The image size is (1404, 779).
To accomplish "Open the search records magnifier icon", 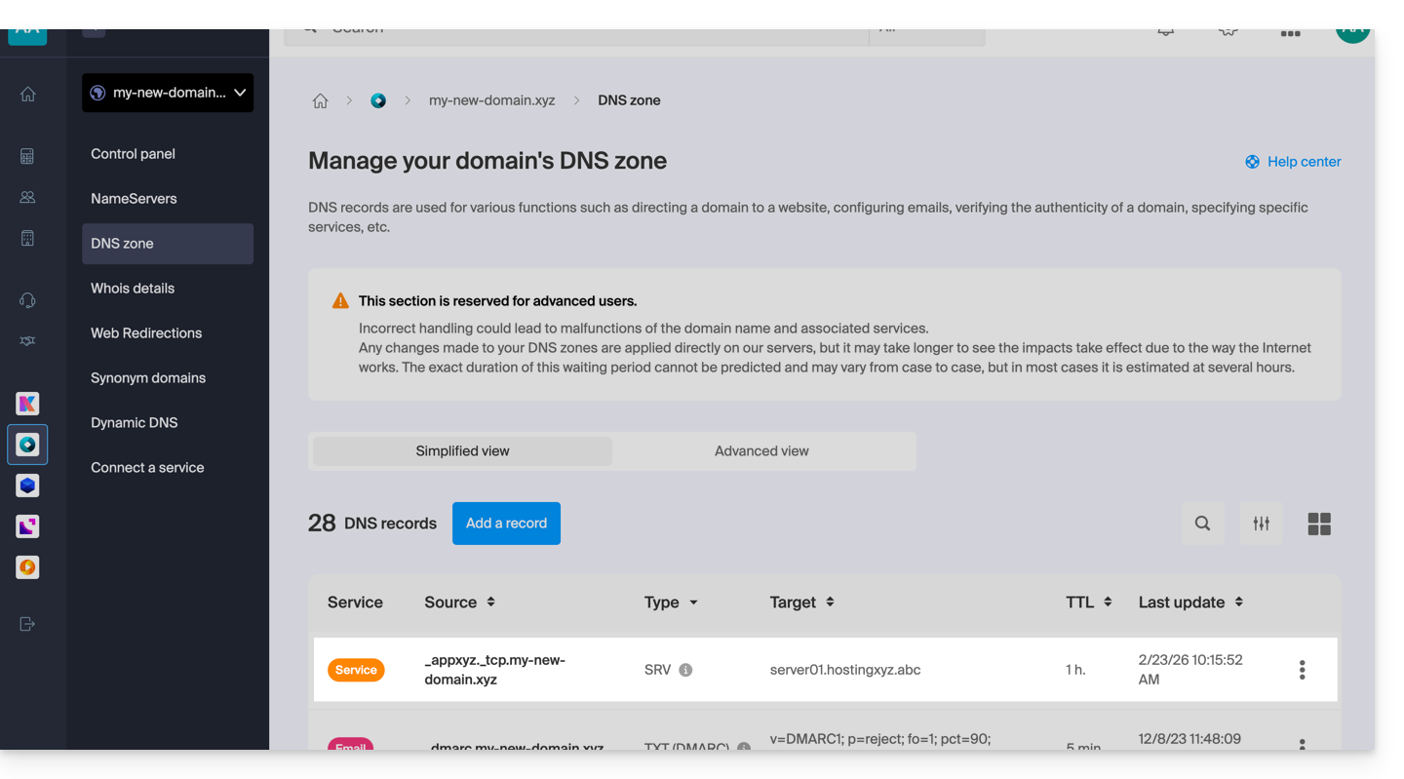I will (1202, 524).
